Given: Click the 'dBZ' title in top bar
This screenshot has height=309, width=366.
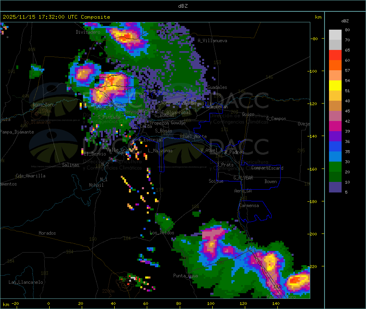Looking at the screenshot, I should click(183, 6).
